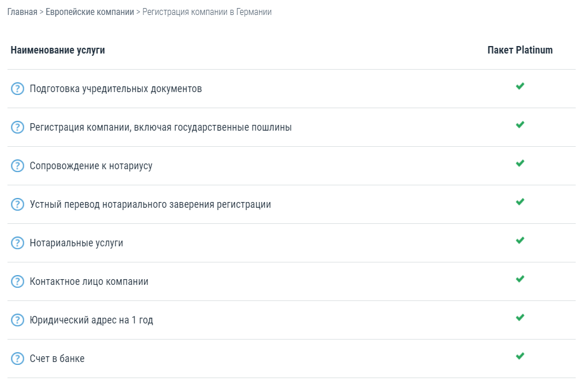Click green checkmark in Подготовка учредительных документов row
The width and height of the screenshot is (578, 381).
pyautogui.click(x=520, y=86)
